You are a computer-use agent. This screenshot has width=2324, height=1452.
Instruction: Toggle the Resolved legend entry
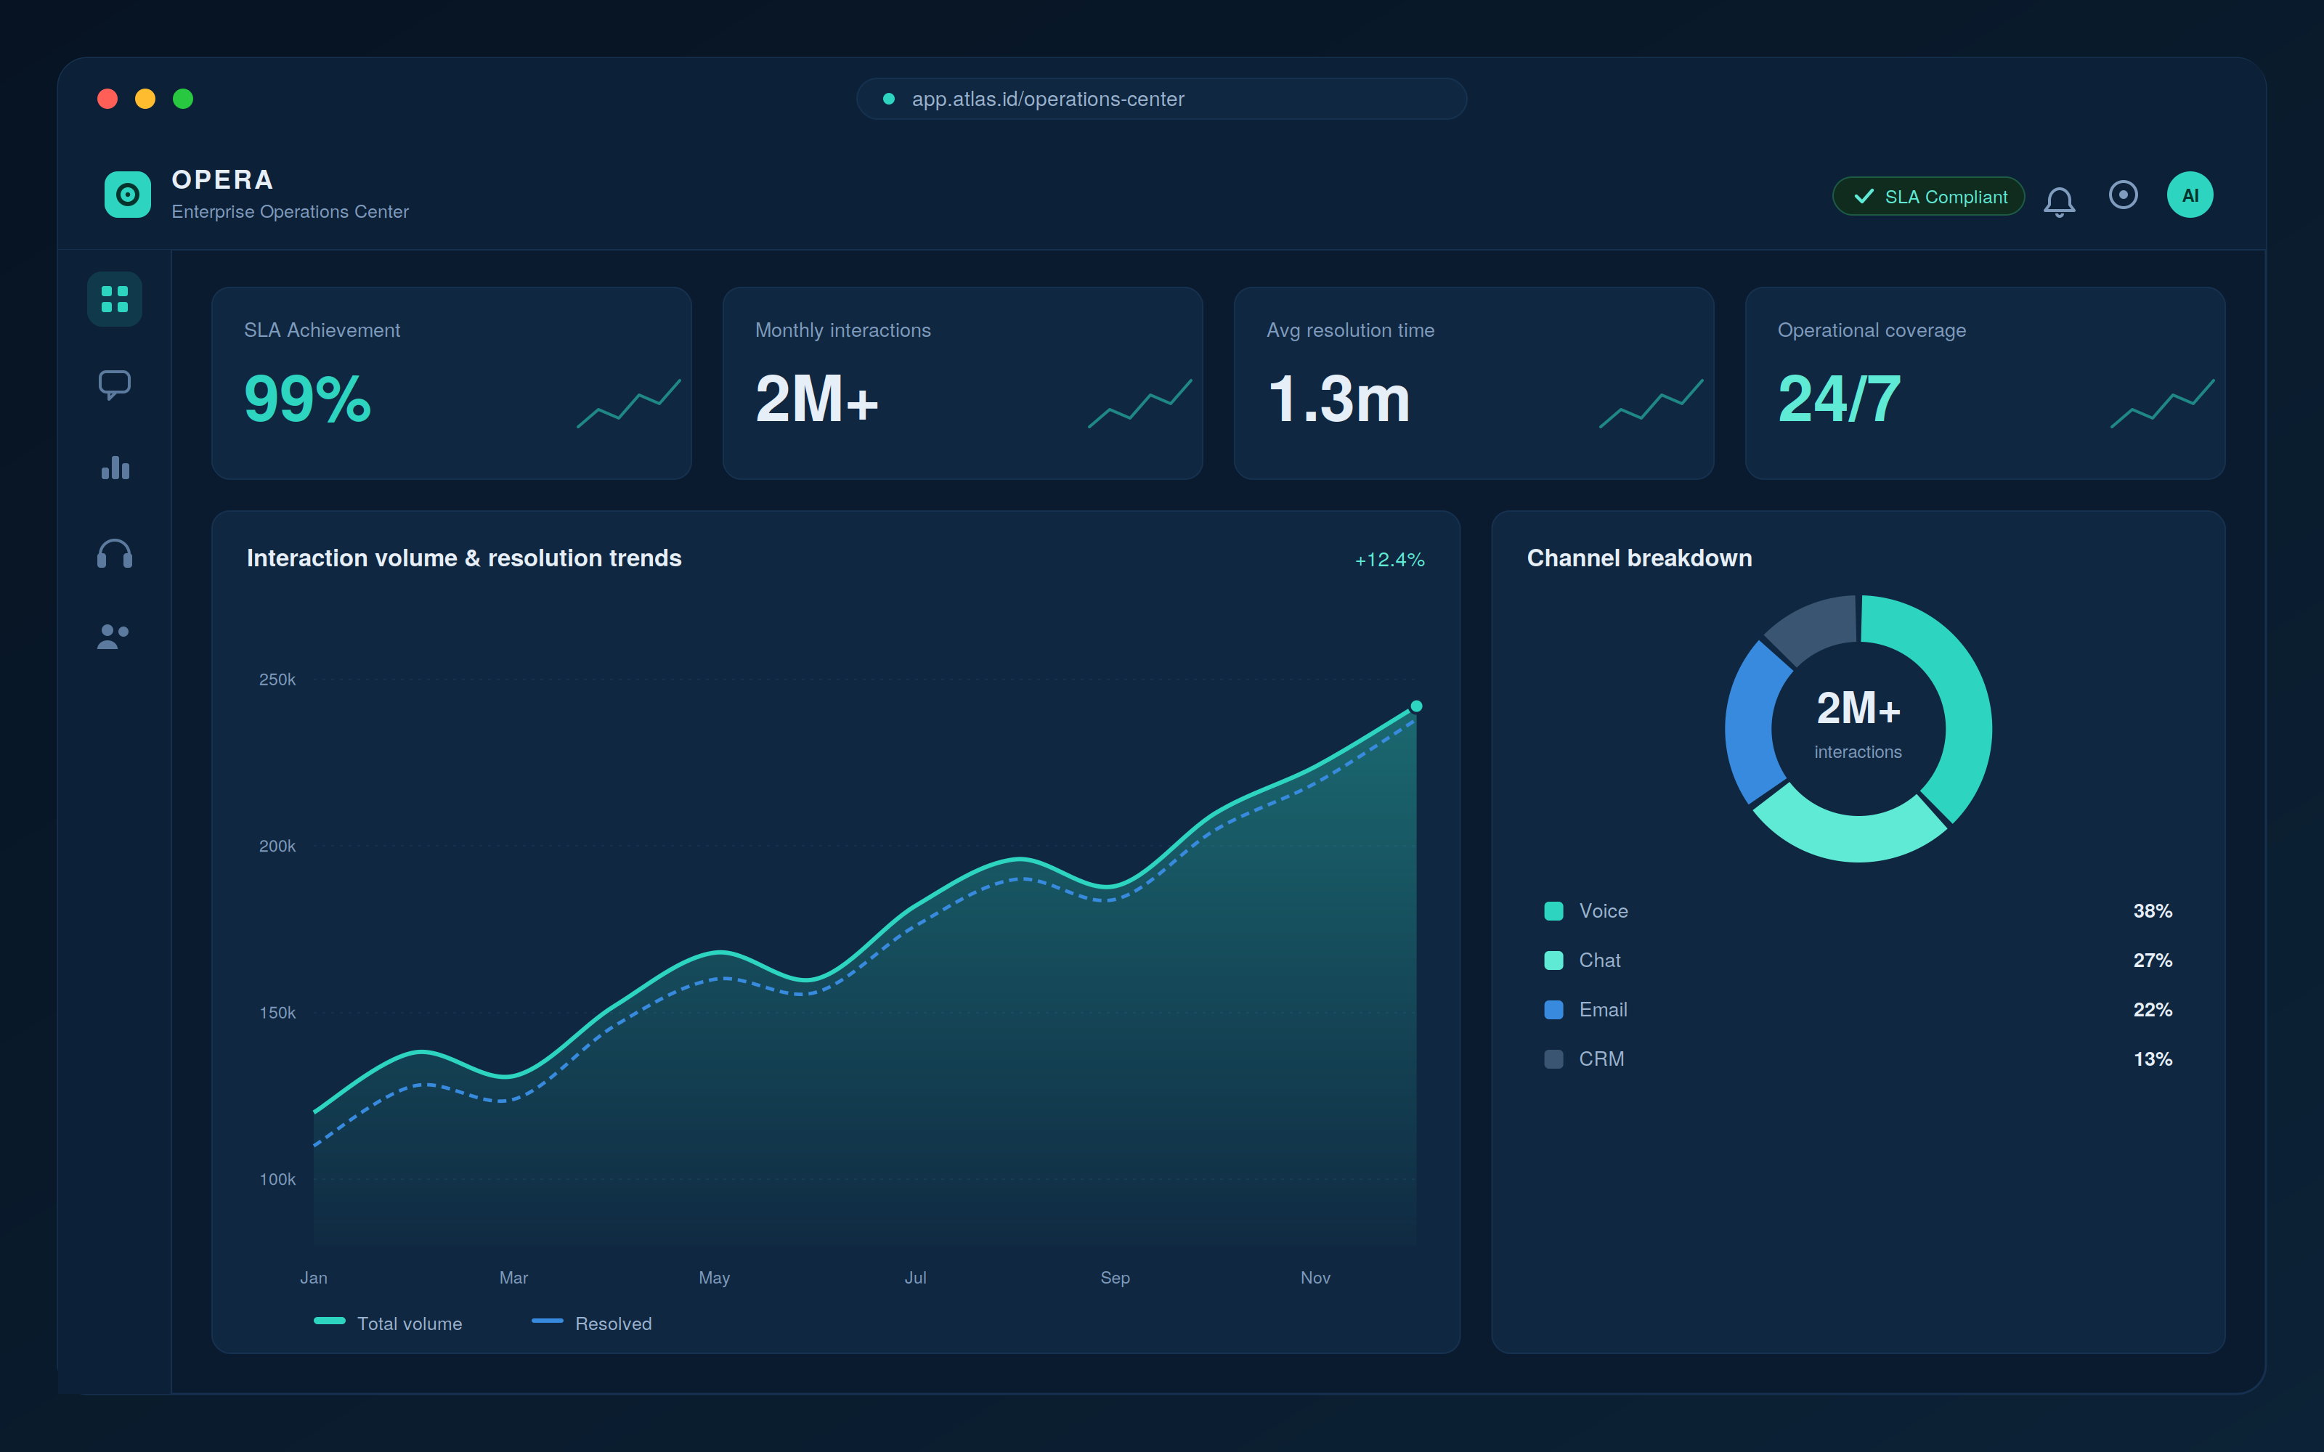(x=592, y=1323)
